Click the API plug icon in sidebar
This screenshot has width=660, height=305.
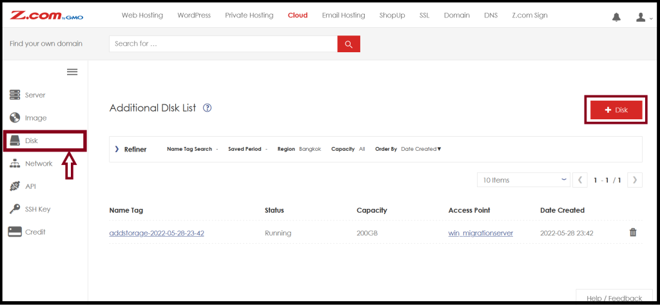15,186
